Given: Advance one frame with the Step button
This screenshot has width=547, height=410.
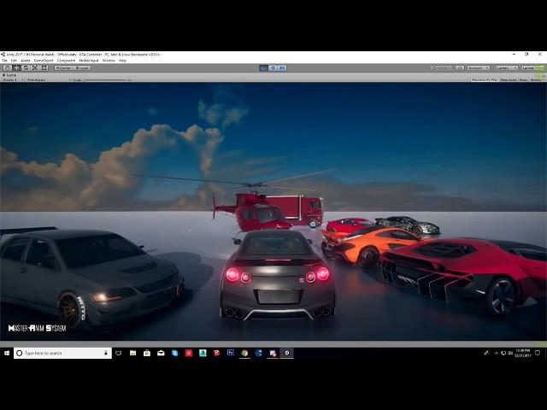Looking at the screenshot, I should coord(282,68).
